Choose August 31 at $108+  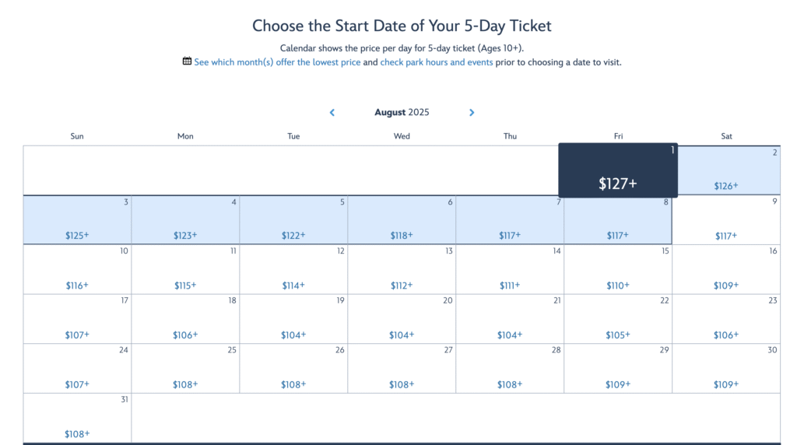77,418
